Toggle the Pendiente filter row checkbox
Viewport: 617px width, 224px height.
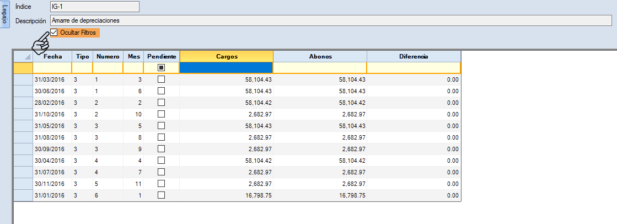[161, 68]
